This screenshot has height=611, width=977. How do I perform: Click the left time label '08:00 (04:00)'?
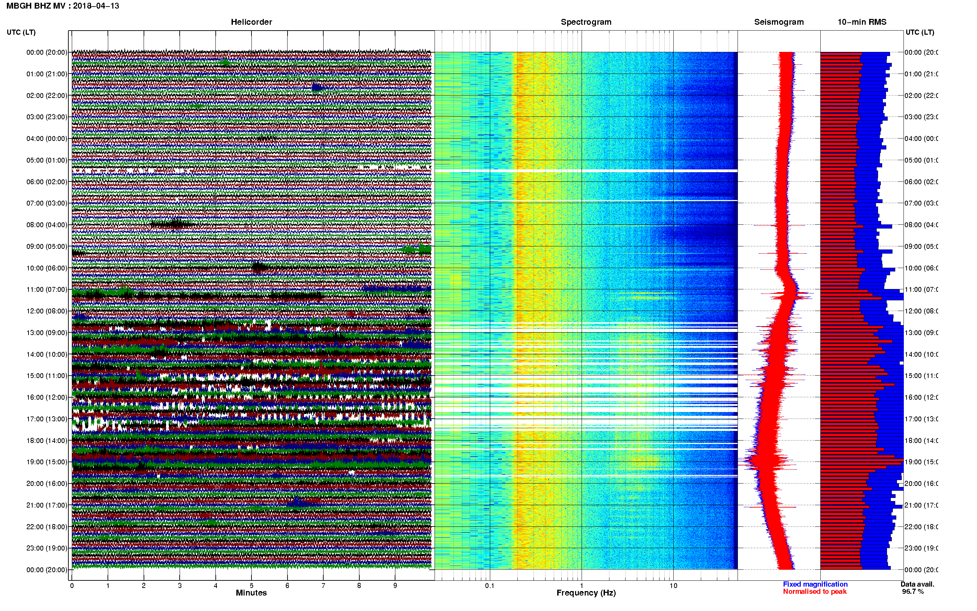[x=47, y=225]
